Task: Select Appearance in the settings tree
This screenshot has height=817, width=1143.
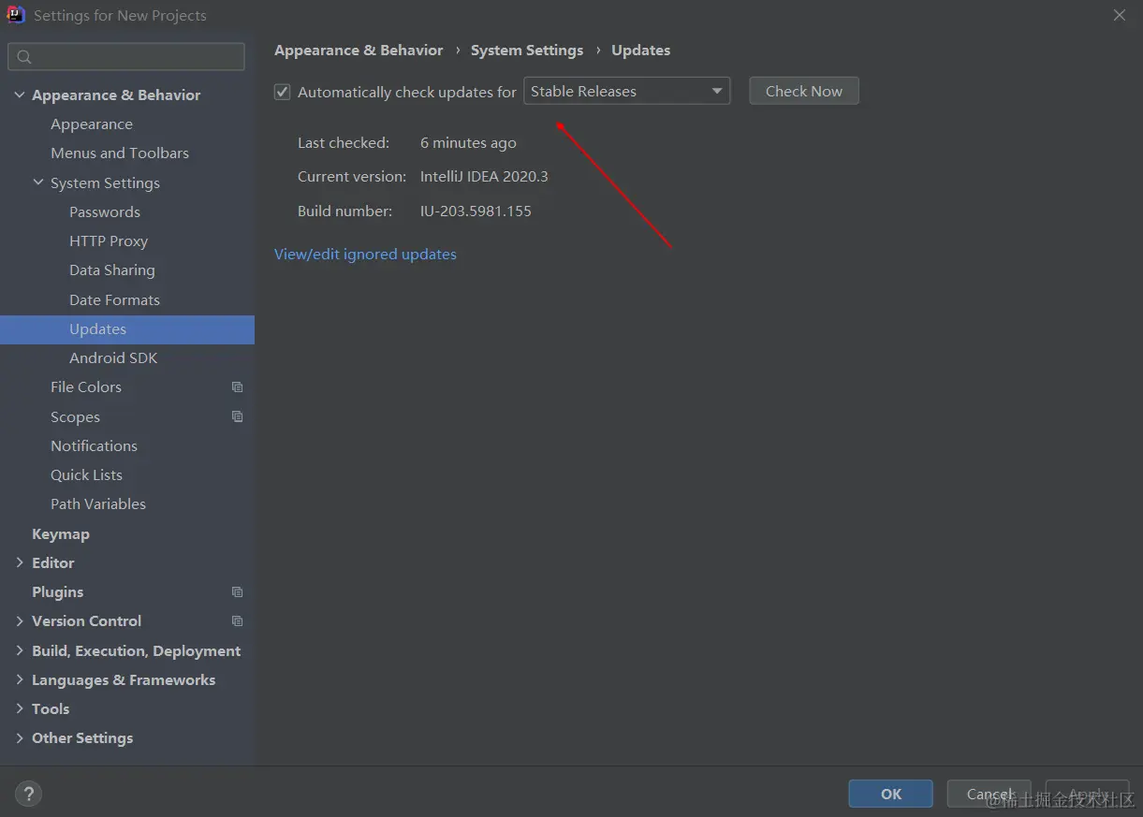Action: tap(92, 124)
